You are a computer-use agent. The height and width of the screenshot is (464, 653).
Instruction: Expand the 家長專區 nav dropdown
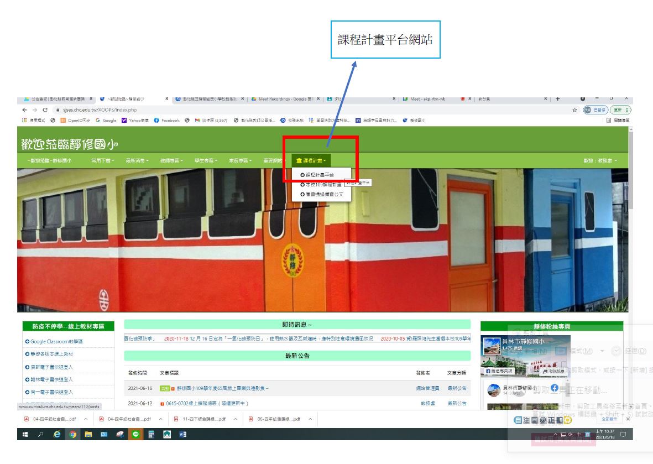(x=241, y=160)
